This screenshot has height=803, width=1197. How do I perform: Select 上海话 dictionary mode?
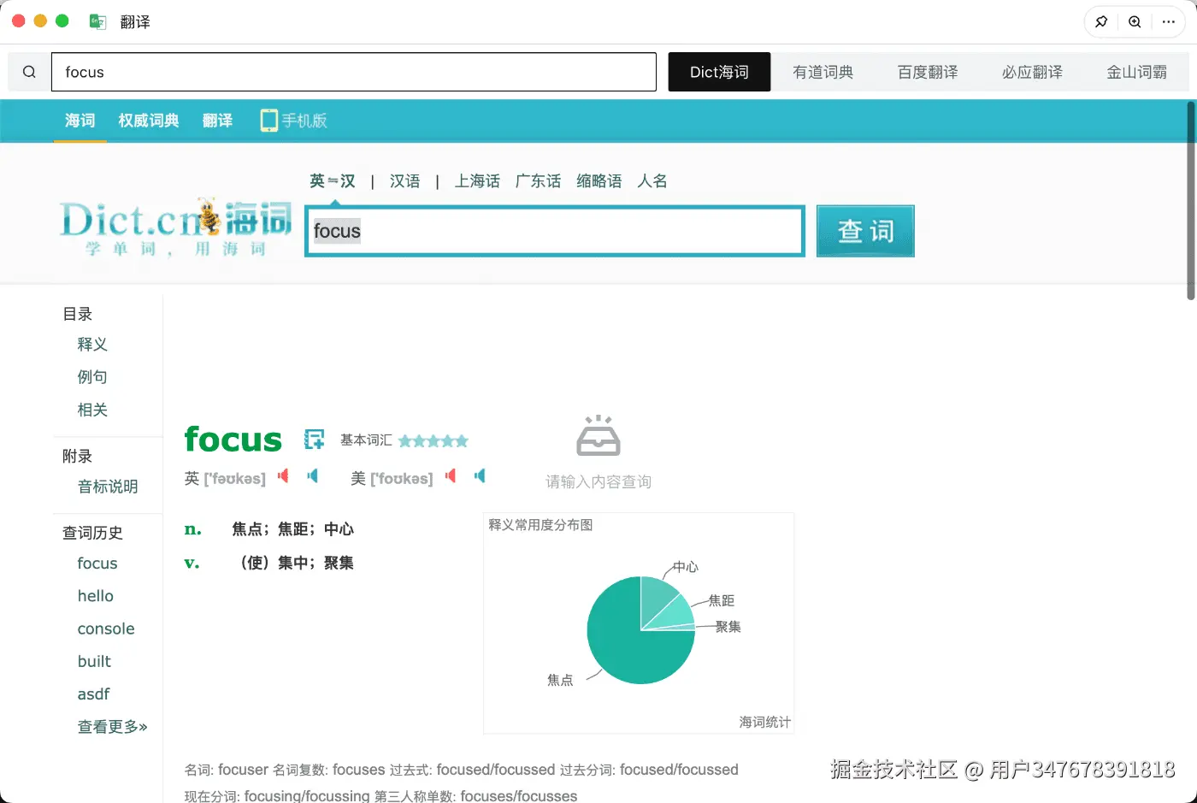(x=476, y=181)
